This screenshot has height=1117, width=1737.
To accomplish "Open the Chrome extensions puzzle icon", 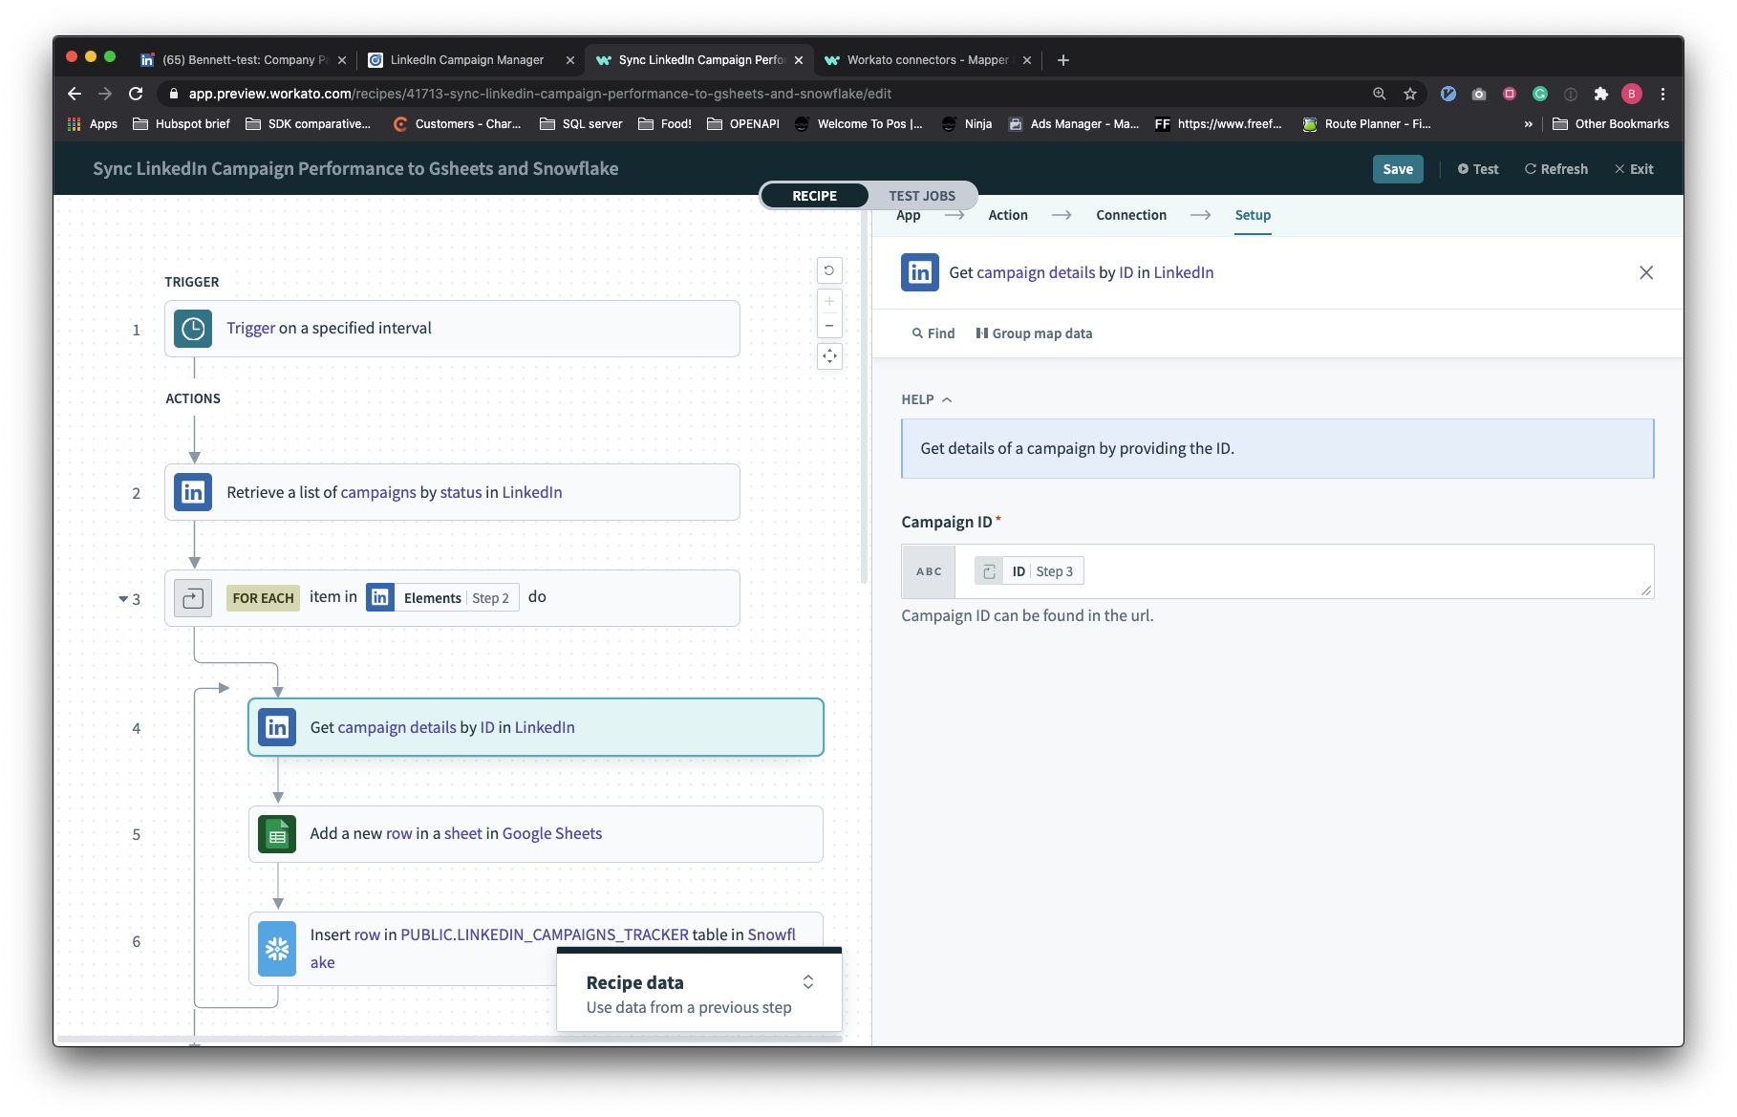I will pos(1601,94).
